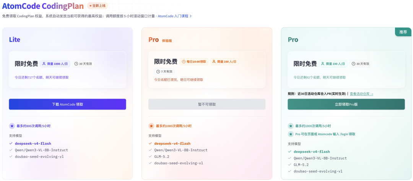413x181 pixels.
Task: Click the checkmark next to green Pro doubao-seed-evolving-vl
Action: tap(289, 171)
